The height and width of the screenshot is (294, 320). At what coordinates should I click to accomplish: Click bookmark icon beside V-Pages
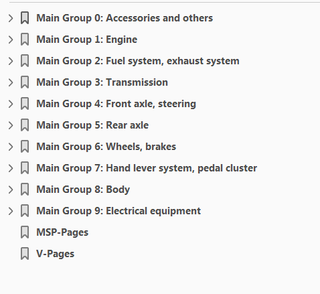coord(25,254)
